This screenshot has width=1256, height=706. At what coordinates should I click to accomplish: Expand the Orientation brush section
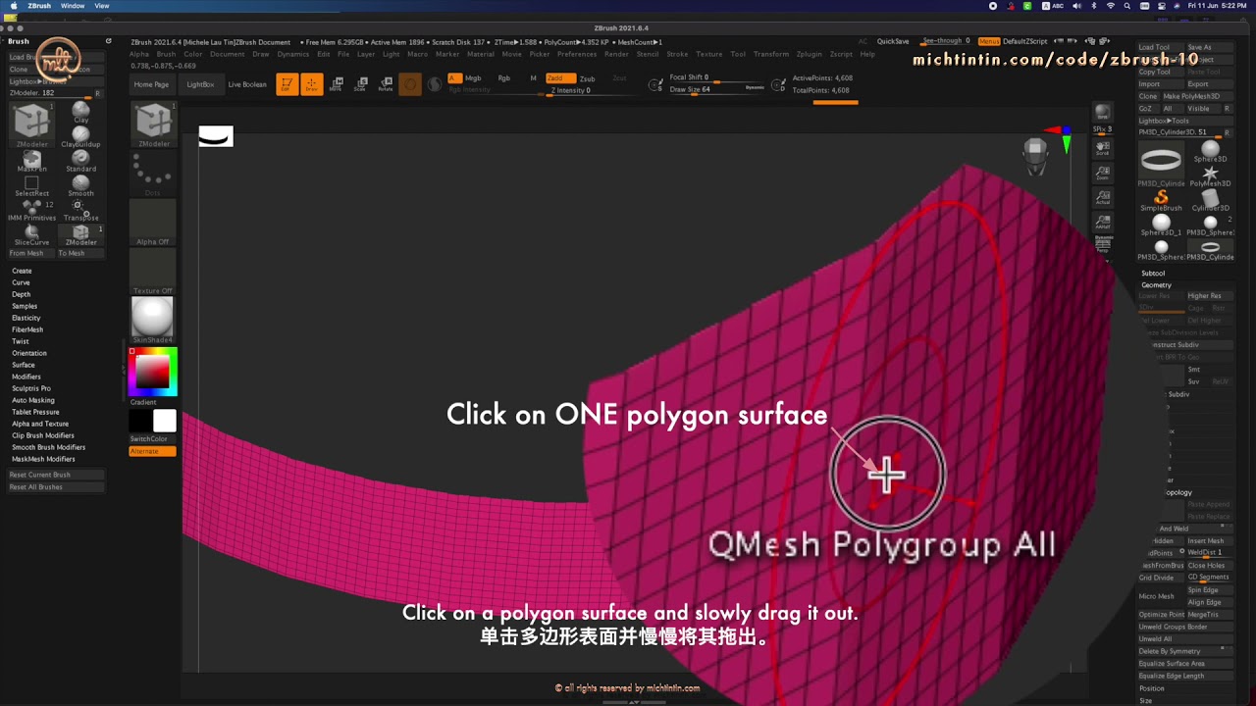point(29,353)
